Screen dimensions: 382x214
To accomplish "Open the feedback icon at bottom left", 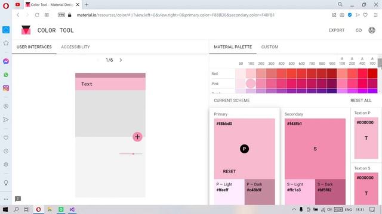I will point(18,199).
